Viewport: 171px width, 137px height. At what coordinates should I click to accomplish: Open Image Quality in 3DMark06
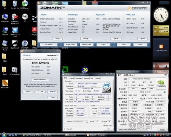point(70,45)
